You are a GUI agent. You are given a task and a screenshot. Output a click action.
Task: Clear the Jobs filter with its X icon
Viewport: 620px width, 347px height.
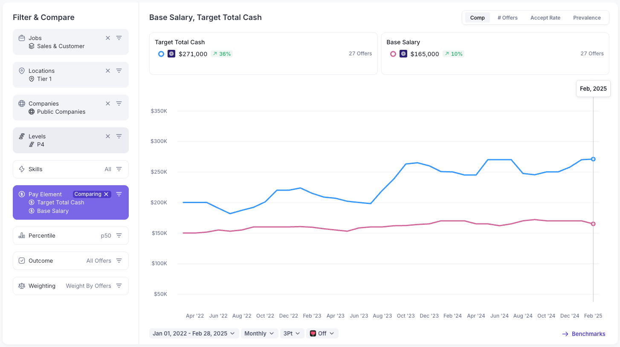pyautogui.click(x=108, y=38)
